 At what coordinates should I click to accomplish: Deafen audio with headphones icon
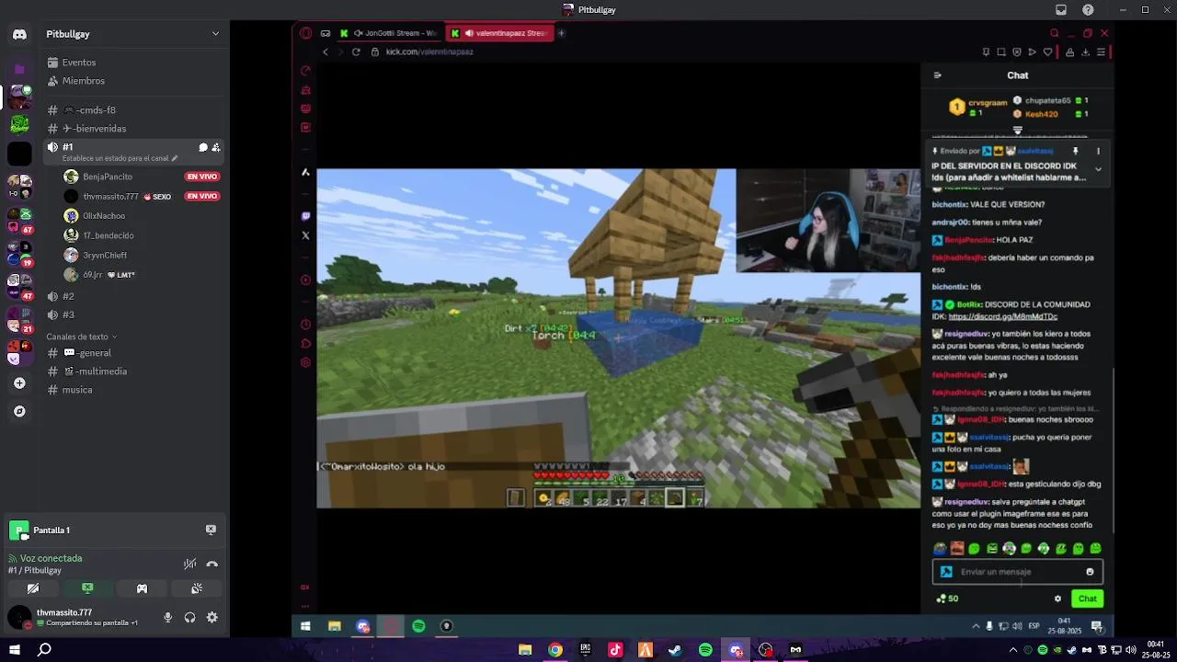pyautogui.click(x=189, y=618)
